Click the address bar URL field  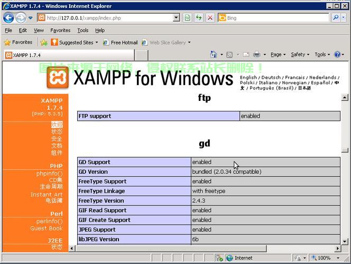point(105,18)
